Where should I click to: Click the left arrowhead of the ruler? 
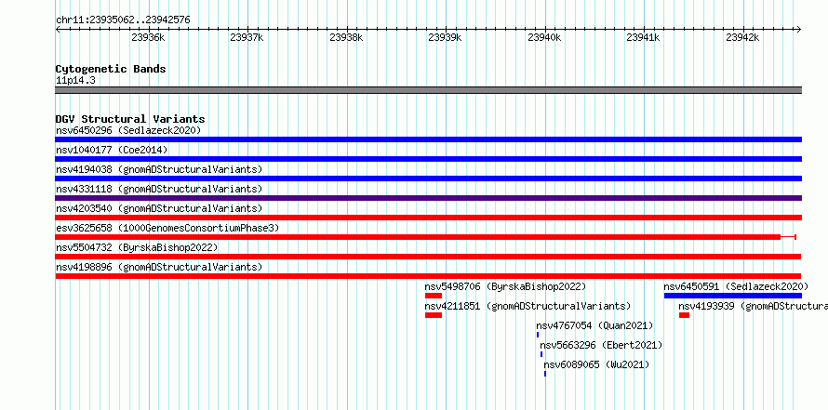coord(58,29)
